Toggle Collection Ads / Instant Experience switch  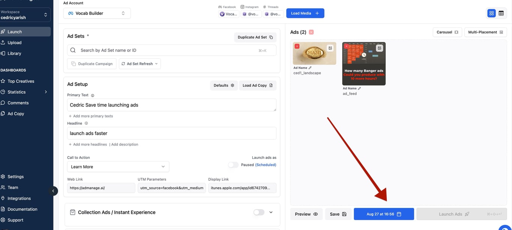point(259,212)
